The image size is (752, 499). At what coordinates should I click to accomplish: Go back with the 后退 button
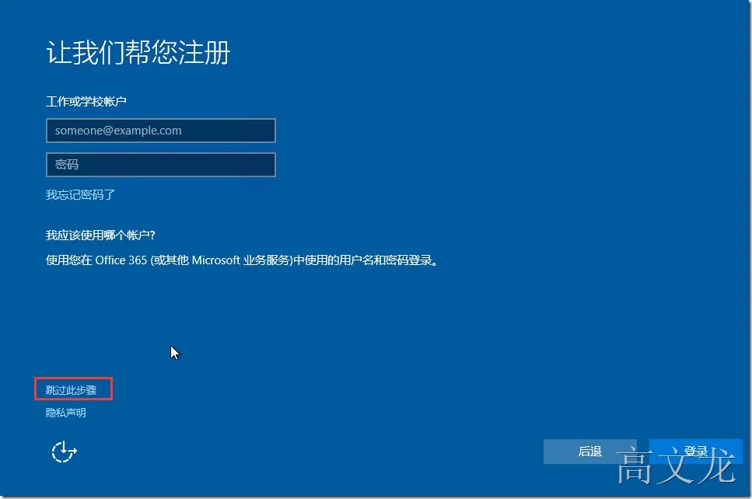(x=590, y=452)
